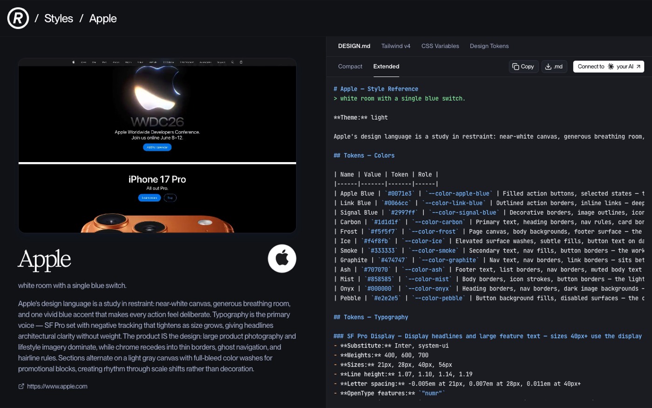Click the --color-smoke token
This screenshot has height=408, width=652.
(434, 251)
